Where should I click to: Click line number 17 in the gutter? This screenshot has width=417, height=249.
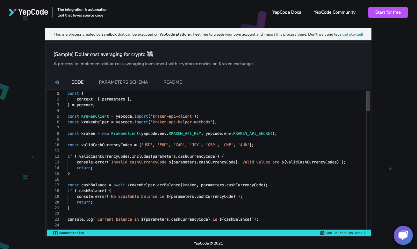pyautogui.click(x=57, y=185)
